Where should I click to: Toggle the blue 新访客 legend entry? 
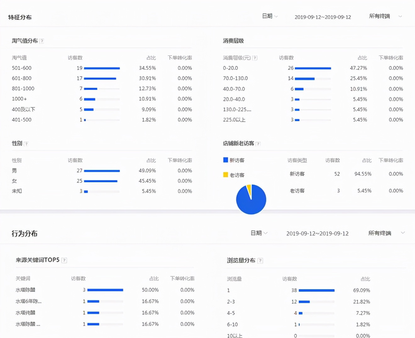tap(234, 160)
